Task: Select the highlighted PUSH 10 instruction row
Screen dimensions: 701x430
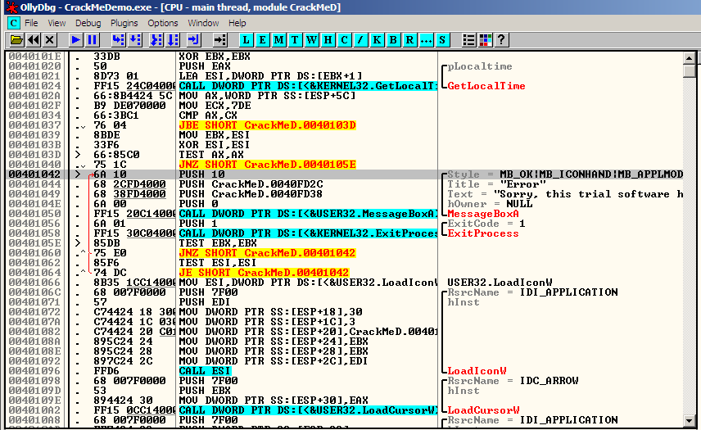Action: coord(246,174)
